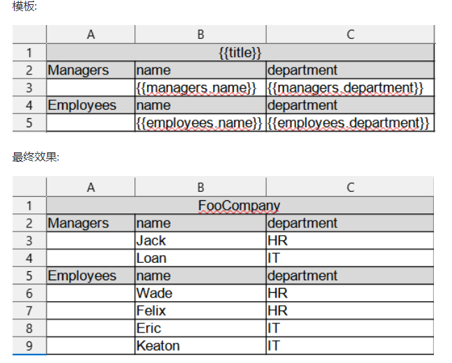Select the FooCompany title cell
Screen dimensions: 452x363
point(239,206)
